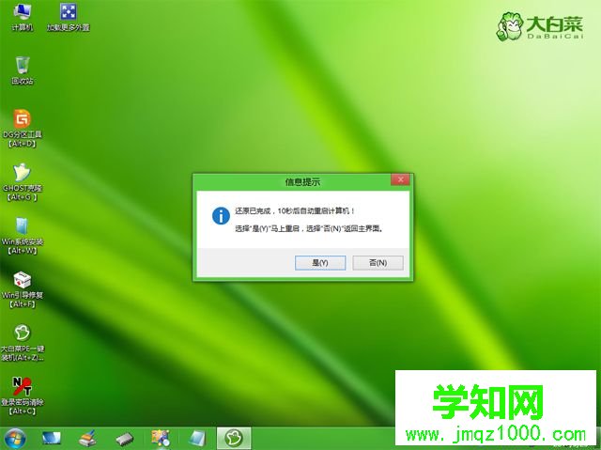Launch 登录密码清除 desktop icon
Viewport: 601px width, 450px height.
pyautogui.click(x=23, y=396)
